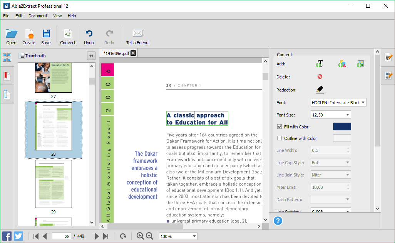The height and width of the screenshot is (243, 395).
Task: Click the document horizontal scrollbar thumb
Action: [145, 226]
